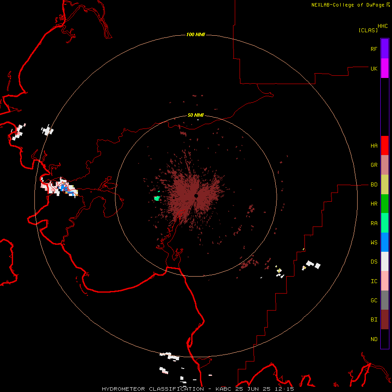Click the HR green legend swatch
Image resolution: width=392 pixels, height=392 pixels.
pyautogui.click(x=385, y=204)
